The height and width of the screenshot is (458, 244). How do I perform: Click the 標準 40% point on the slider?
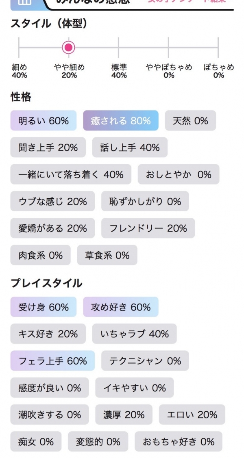click(119, 48)
